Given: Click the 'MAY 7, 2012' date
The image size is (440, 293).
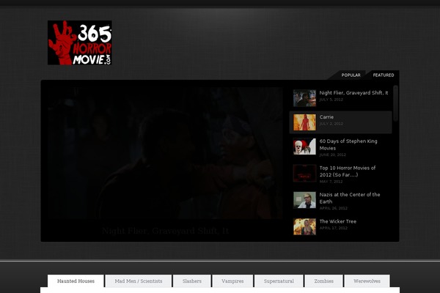Looking at the screenshot, I should pyautogui.click(x=331, y=182).
